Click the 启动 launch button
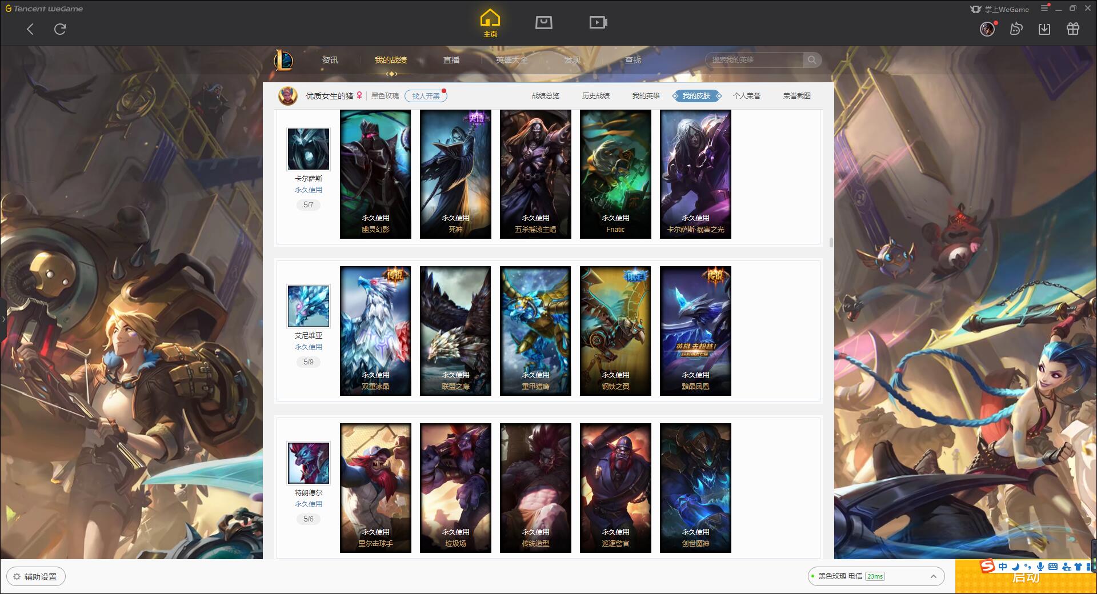 [x=1026, y=577]
